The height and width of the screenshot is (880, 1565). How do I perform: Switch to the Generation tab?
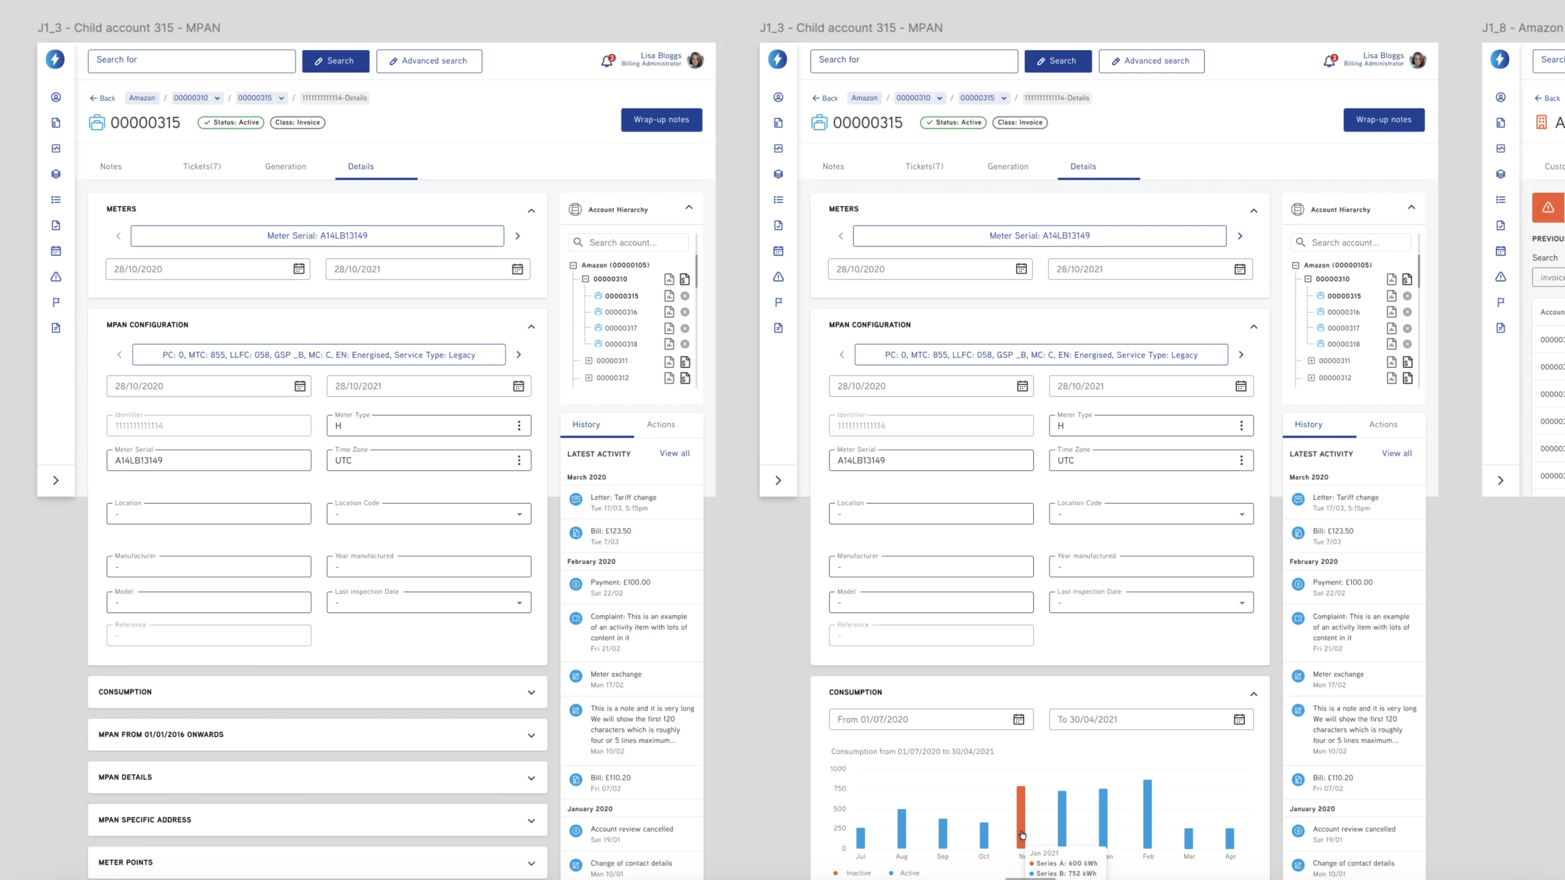285,166
